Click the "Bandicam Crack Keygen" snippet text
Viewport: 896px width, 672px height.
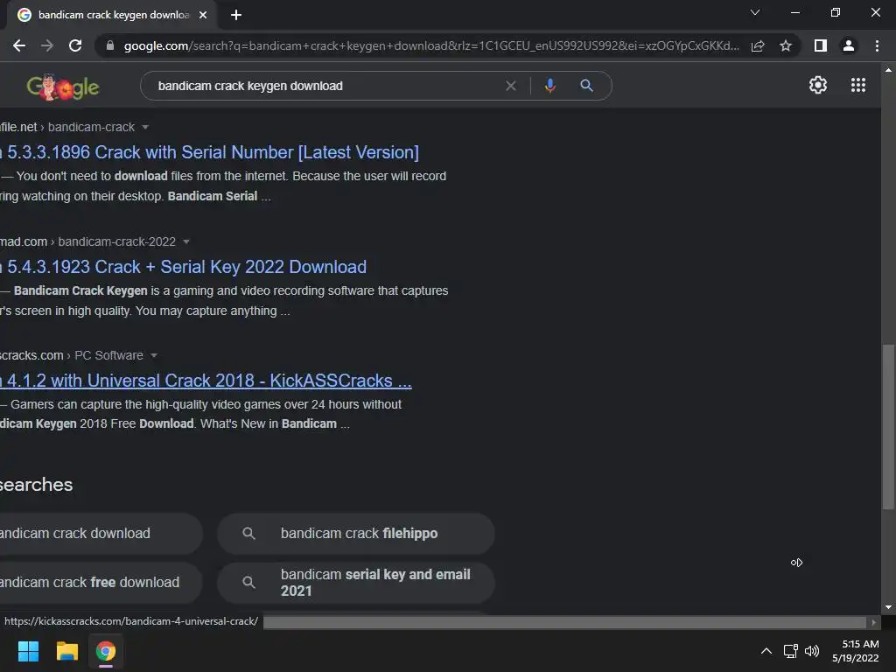point(80,290)
